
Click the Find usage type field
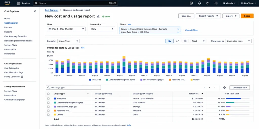(73, 87)
